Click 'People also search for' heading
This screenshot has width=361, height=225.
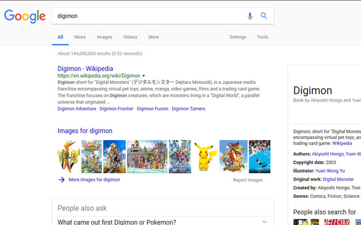click(x=325, y=212)
